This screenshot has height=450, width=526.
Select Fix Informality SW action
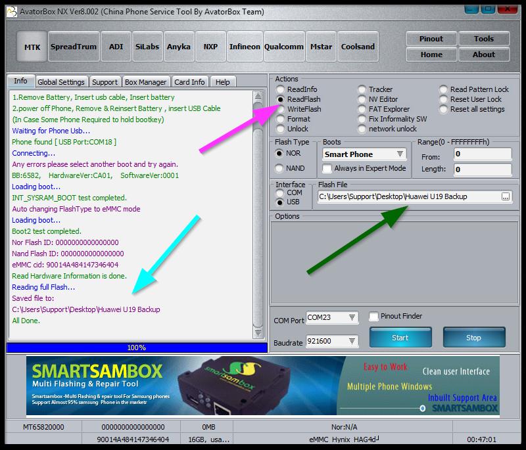[x=393, y=119]
